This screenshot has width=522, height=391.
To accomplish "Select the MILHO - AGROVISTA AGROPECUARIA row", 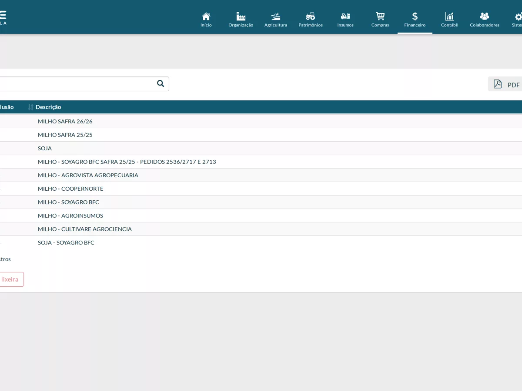I will (x=261, y=175).
